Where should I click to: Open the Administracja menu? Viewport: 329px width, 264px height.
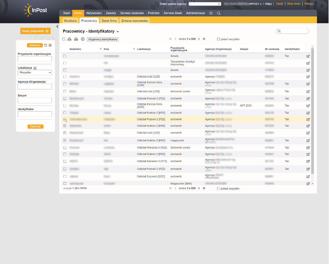click(195, 13)
